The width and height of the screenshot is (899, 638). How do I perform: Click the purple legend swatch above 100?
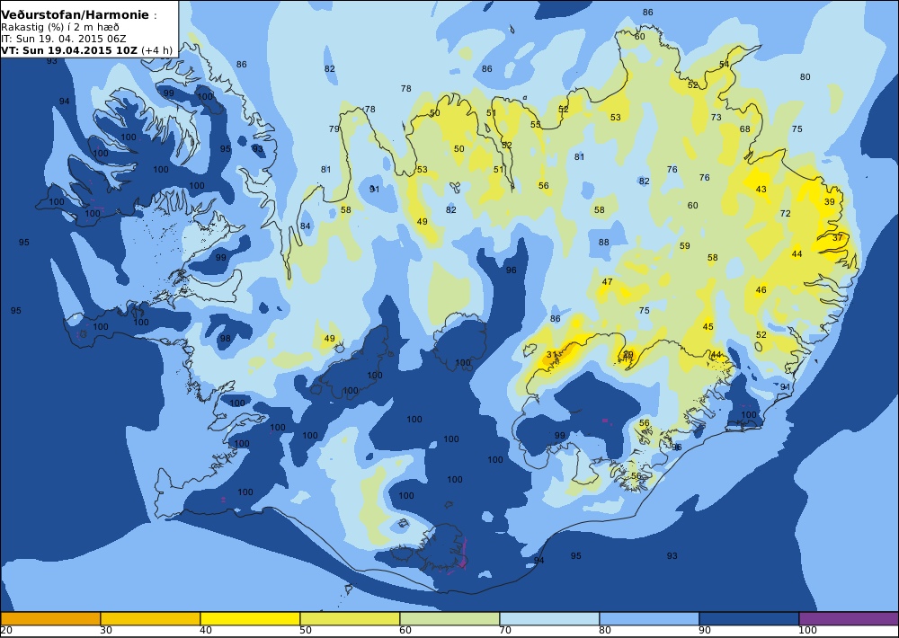pos(849,618)
